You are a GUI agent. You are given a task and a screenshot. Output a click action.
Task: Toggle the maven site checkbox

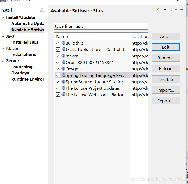58,56
